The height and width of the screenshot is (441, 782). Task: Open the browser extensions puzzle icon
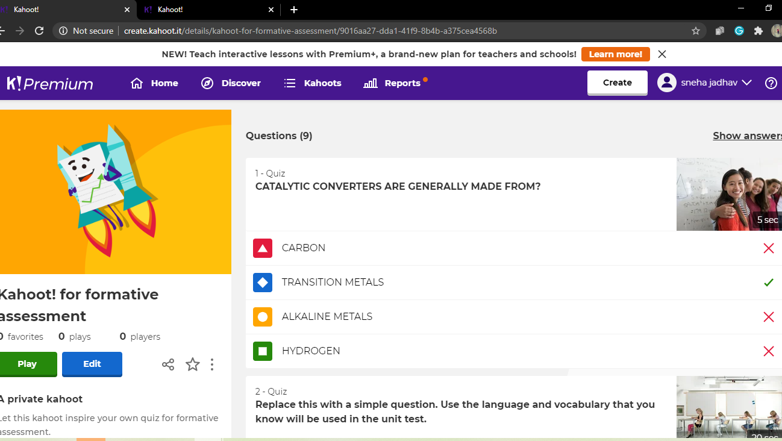tap(759, 30)
